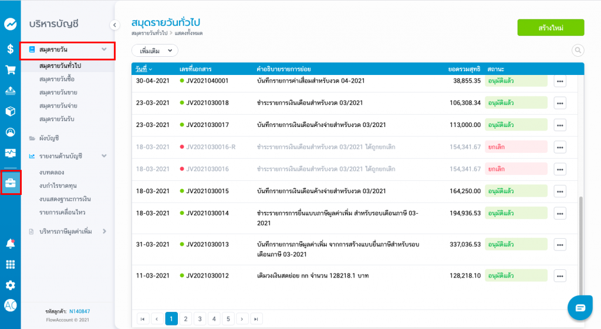601x329 pixels.
Task: Click the เลขที่เอกสาร column header
Action: [195, 69]
